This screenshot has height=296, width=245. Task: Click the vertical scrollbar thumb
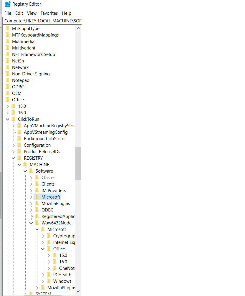click(78, 163)
